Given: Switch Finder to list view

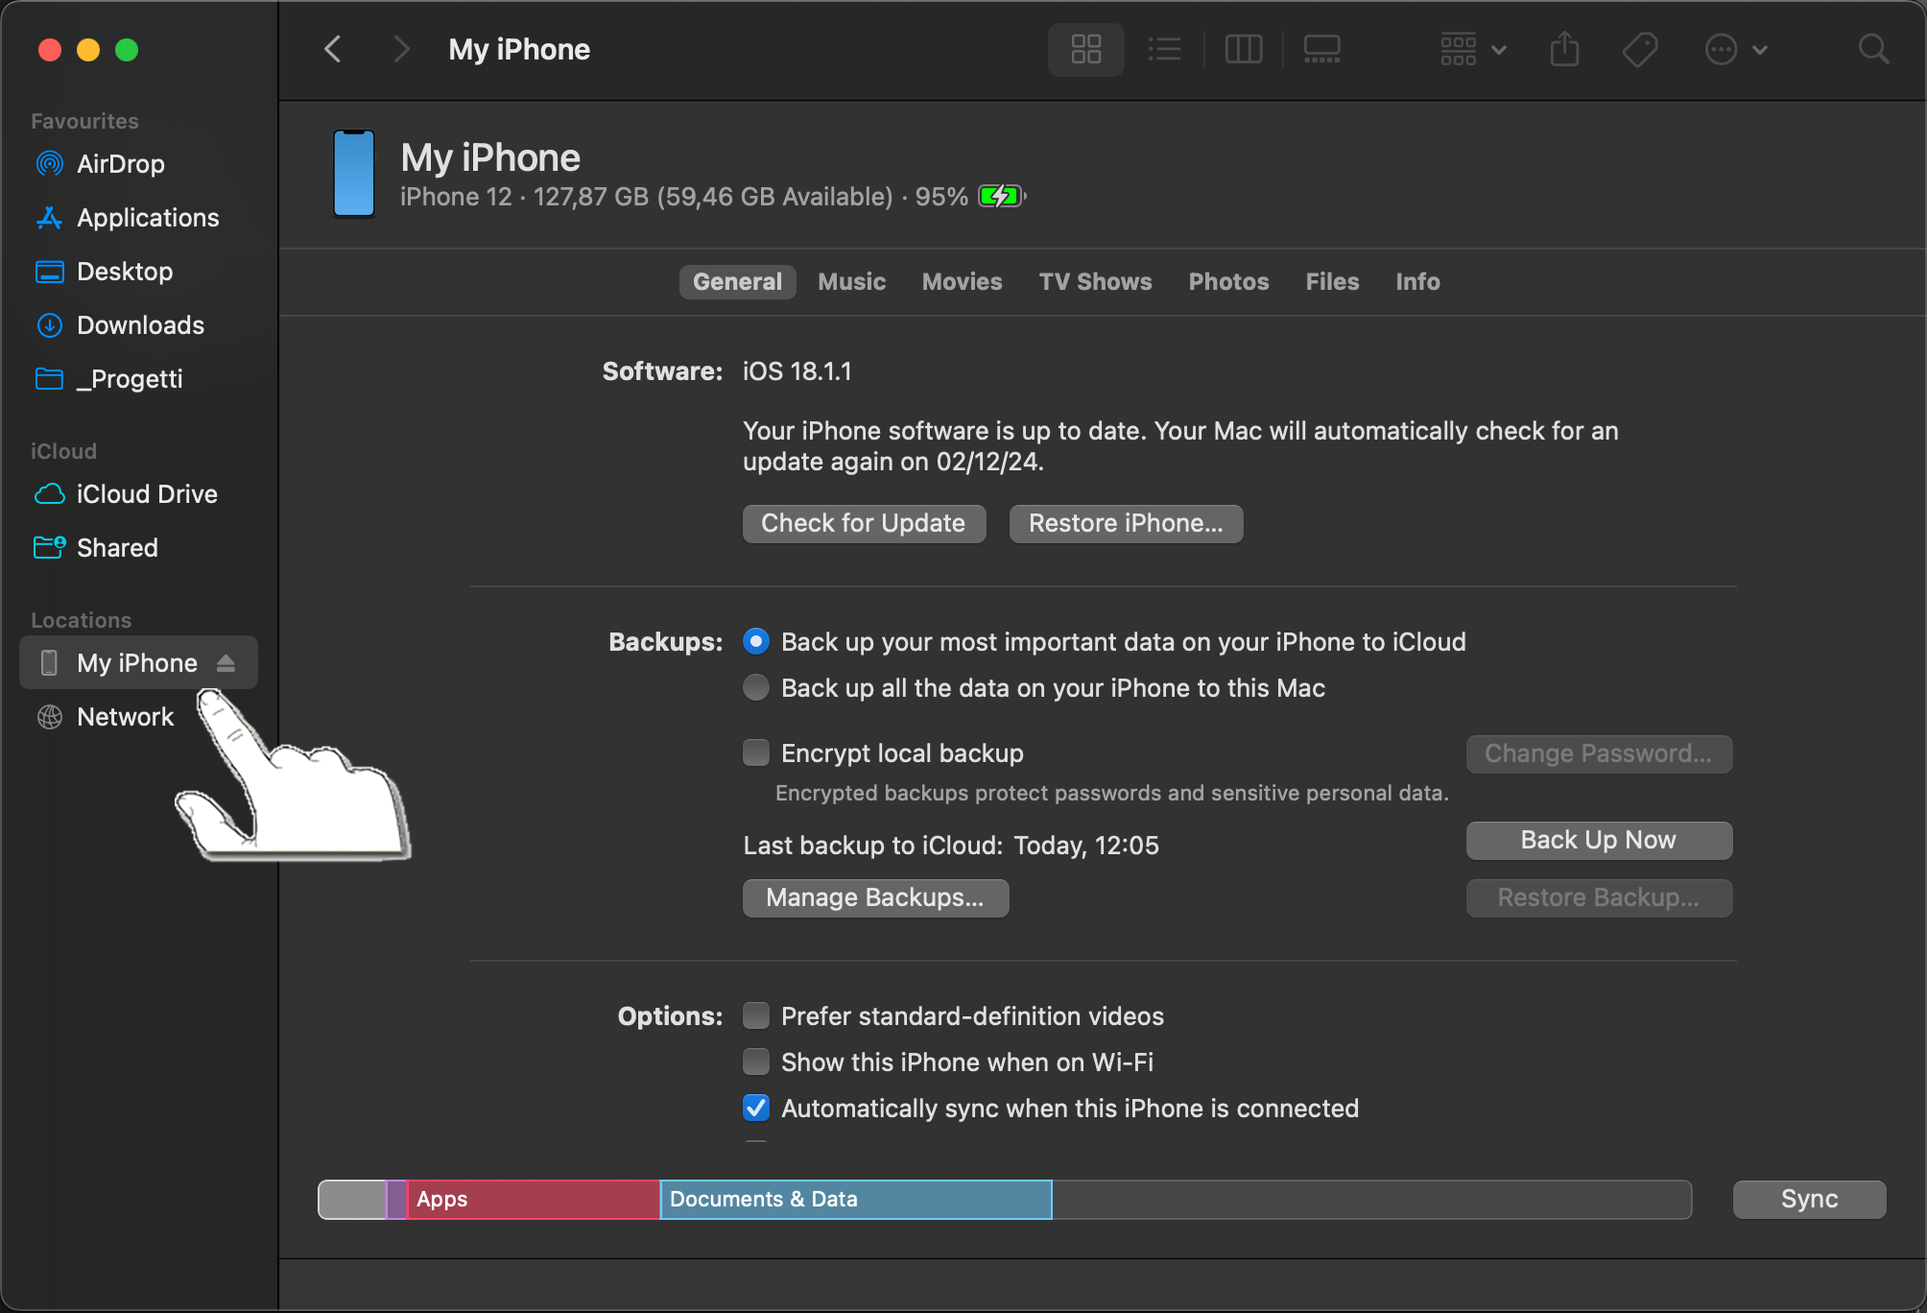Looking at the screenshot, I should pos(1164,49).
